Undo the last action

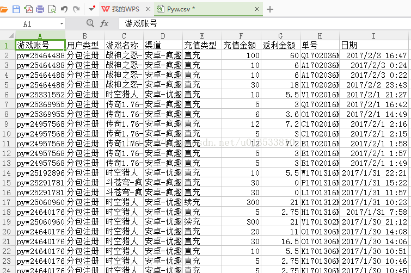64,9
